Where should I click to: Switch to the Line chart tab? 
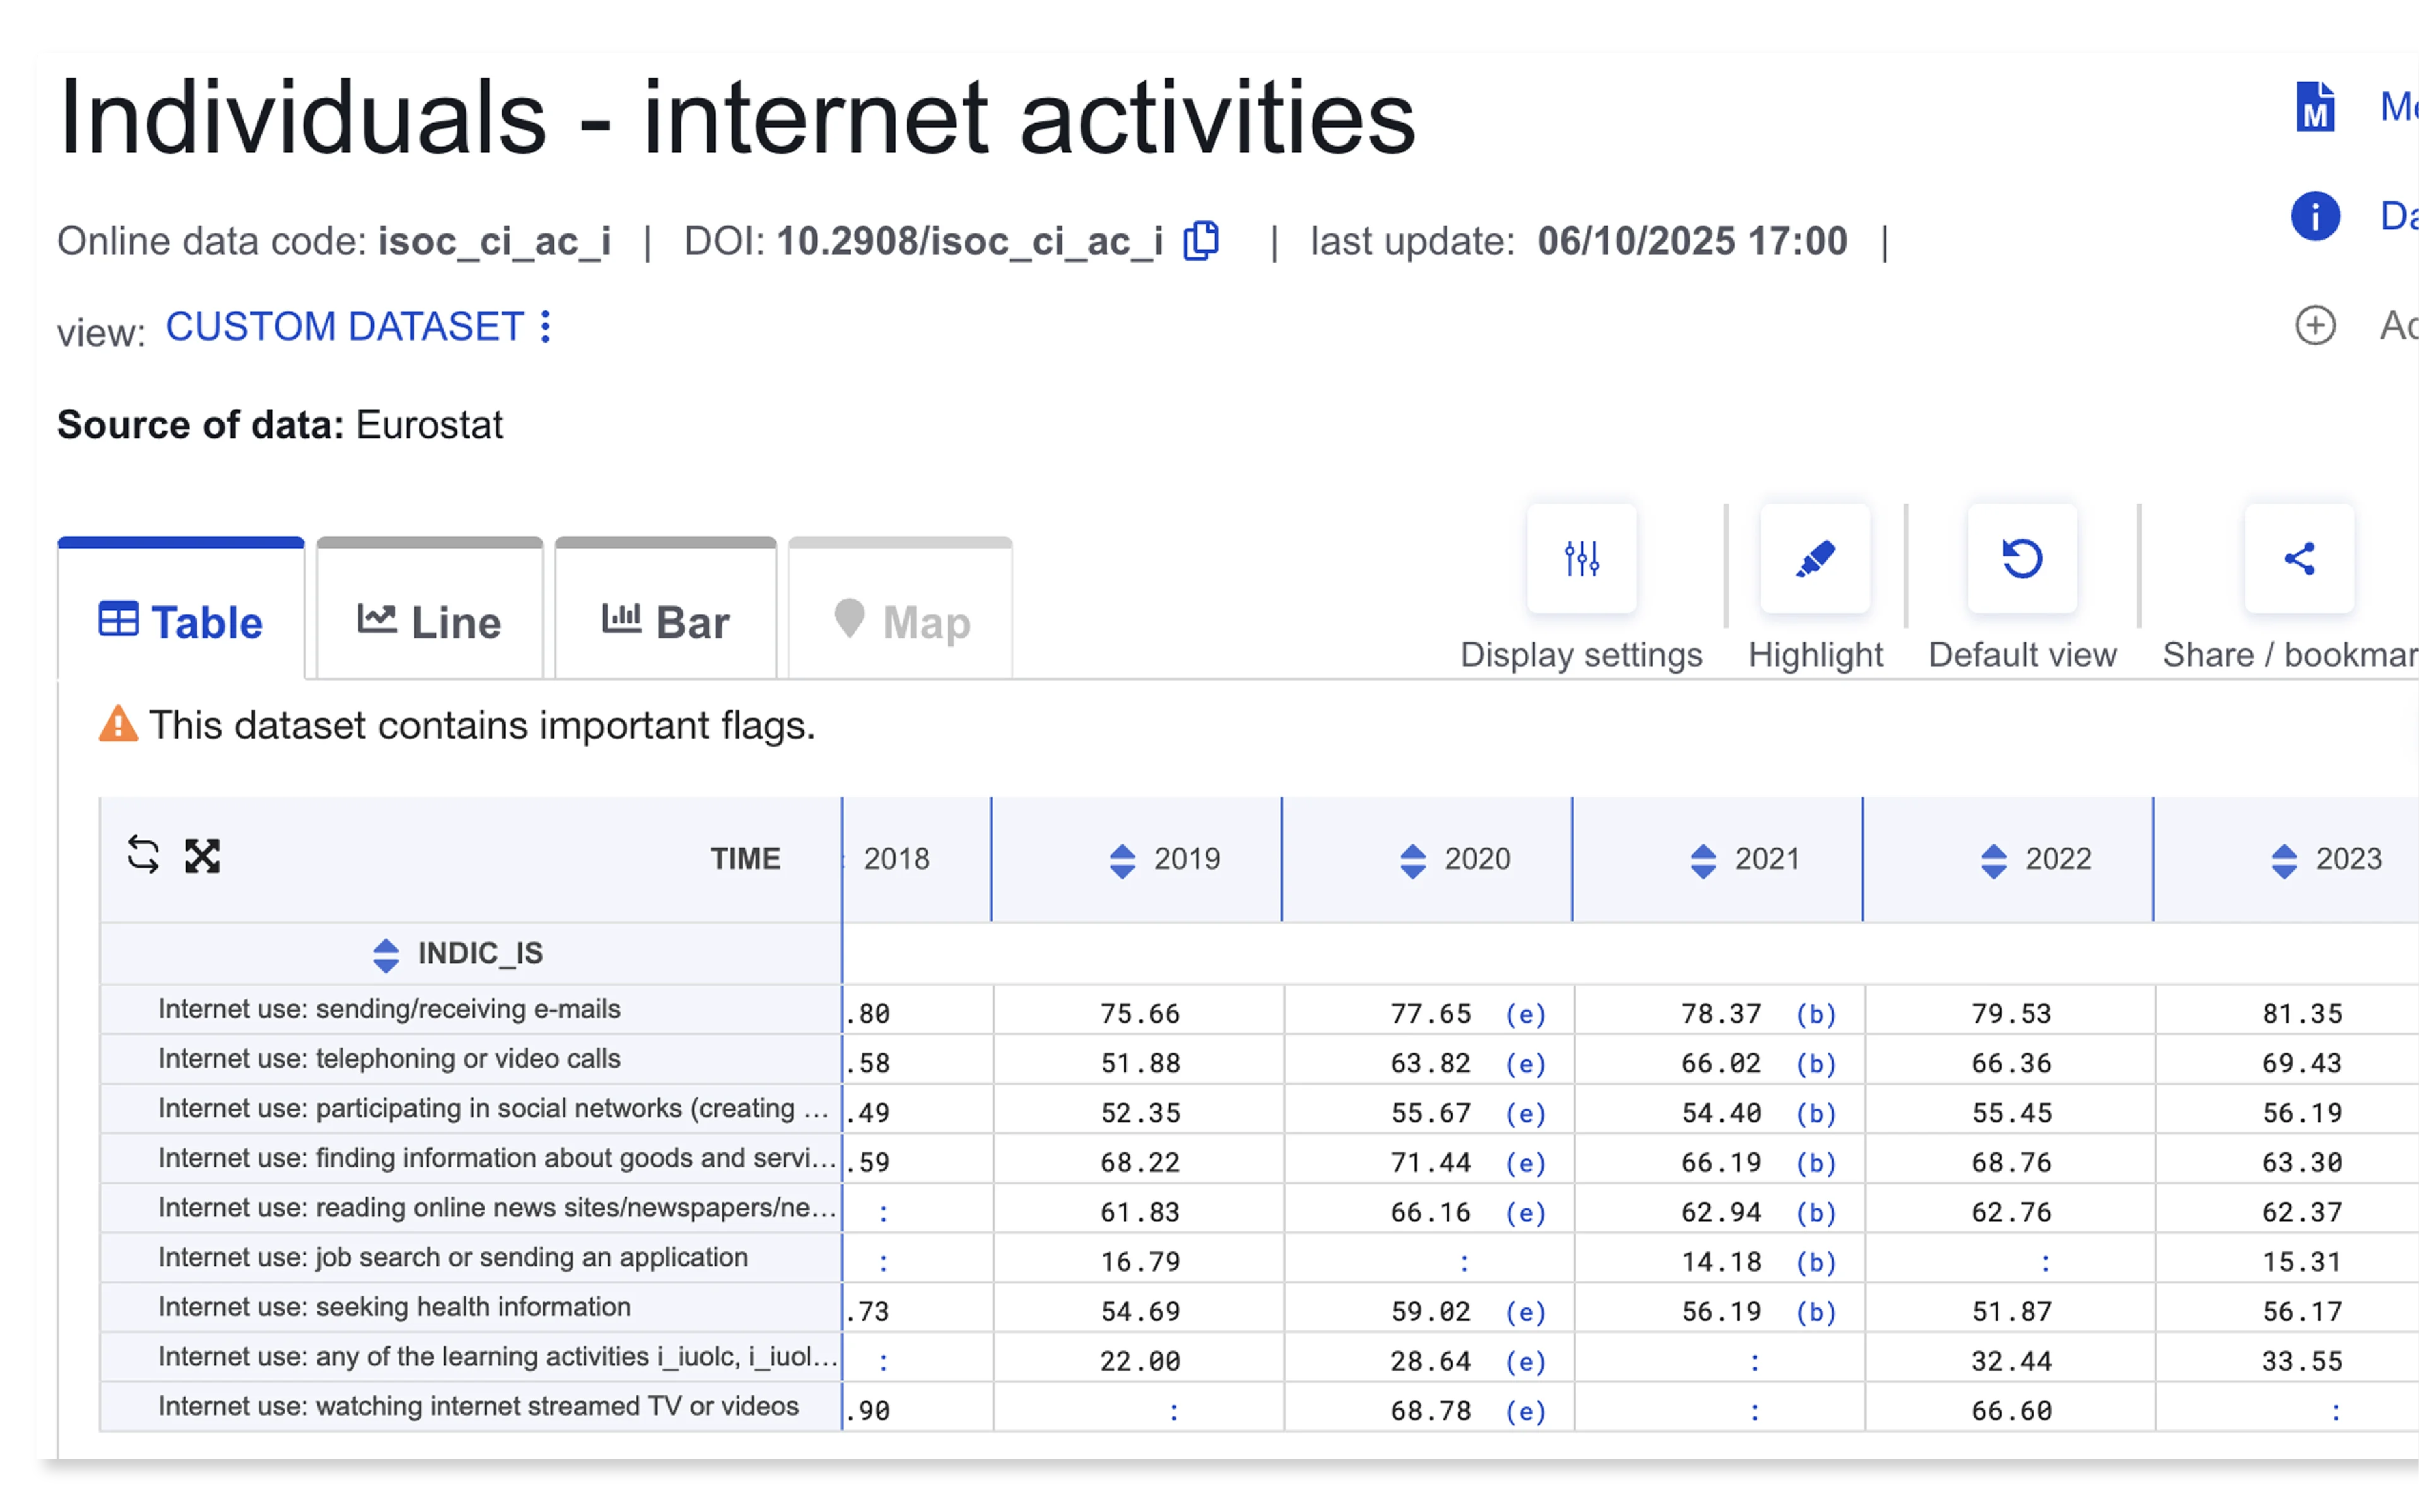pyautogui.click(x=428, y=620)
